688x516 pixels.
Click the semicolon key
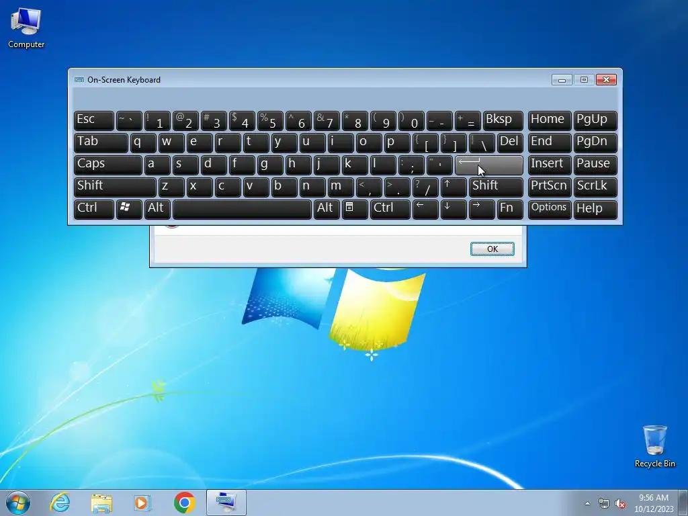(x=411, y=165)
